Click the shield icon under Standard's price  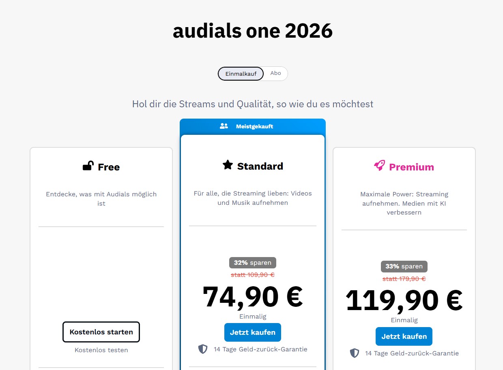pos(202,349)
